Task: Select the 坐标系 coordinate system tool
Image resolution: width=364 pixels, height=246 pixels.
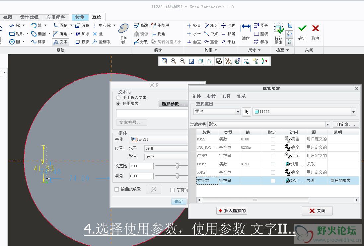Action: (102, 42)
